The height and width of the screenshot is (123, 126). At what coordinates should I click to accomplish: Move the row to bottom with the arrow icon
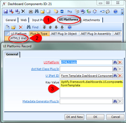(x=62, y=27)
